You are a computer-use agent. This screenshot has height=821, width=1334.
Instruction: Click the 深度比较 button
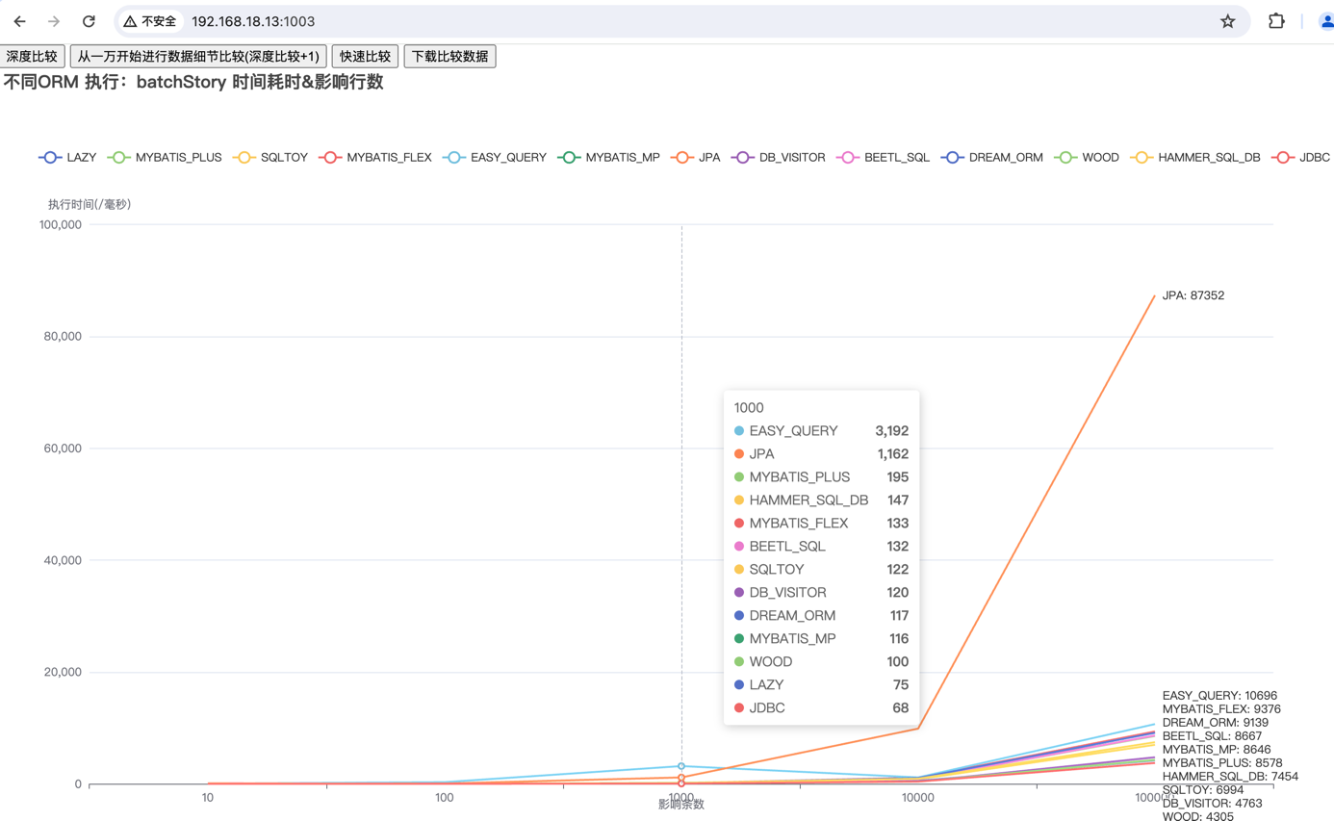pyautogui.click(x=32, y=57)
